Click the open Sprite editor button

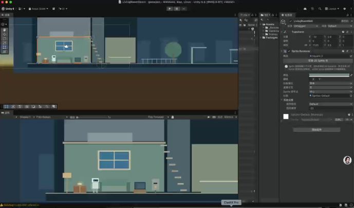pyautogui.click(x=318, y=61)
